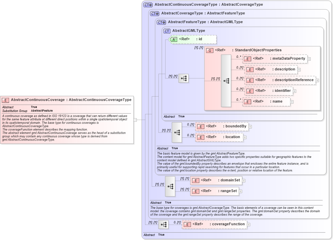Screen dimensions: 333x240
Task: Click the E icon of coverageFunction
Action: [187, 225]
